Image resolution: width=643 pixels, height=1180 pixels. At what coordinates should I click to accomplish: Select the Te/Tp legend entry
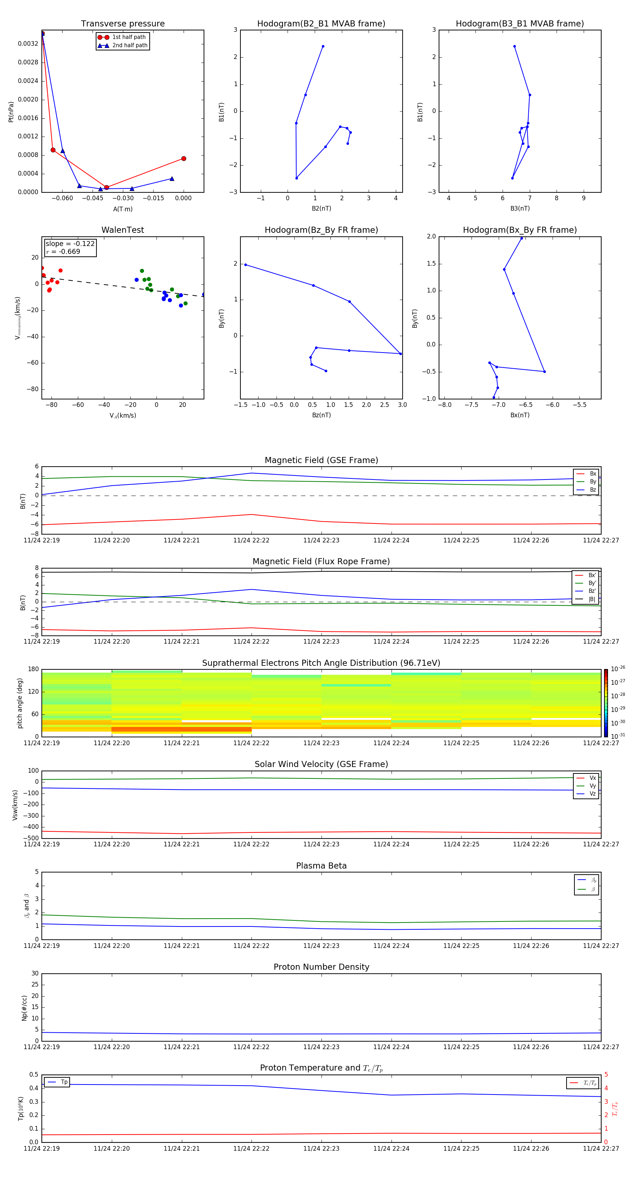[x=583, y=1083]
